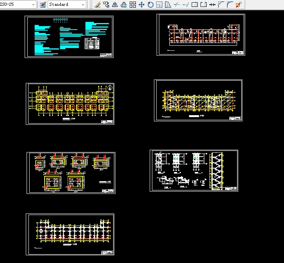Activate the Copy object tool
Viewport: 284px width, 263px height.
106,5
